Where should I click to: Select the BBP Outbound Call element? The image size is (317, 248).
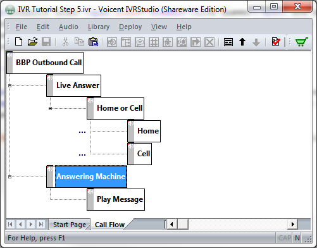(45, 63)
